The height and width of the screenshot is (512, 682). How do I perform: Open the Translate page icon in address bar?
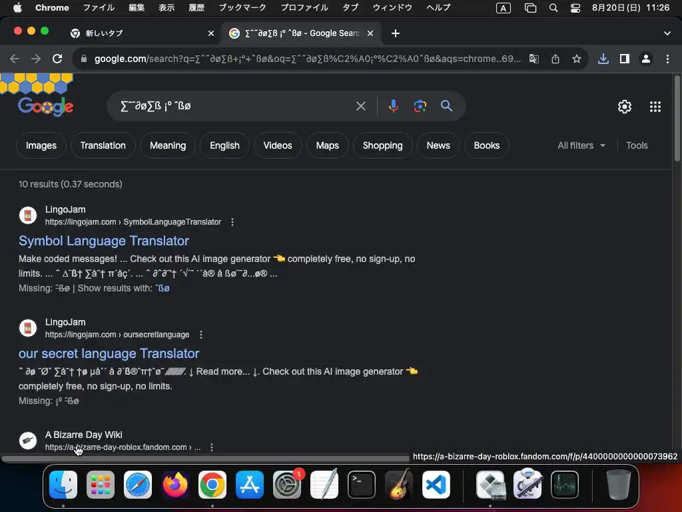pos(533,59)
